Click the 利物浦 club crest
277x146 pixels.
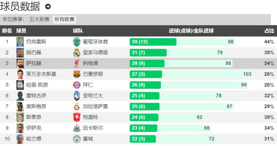[77, 64]
